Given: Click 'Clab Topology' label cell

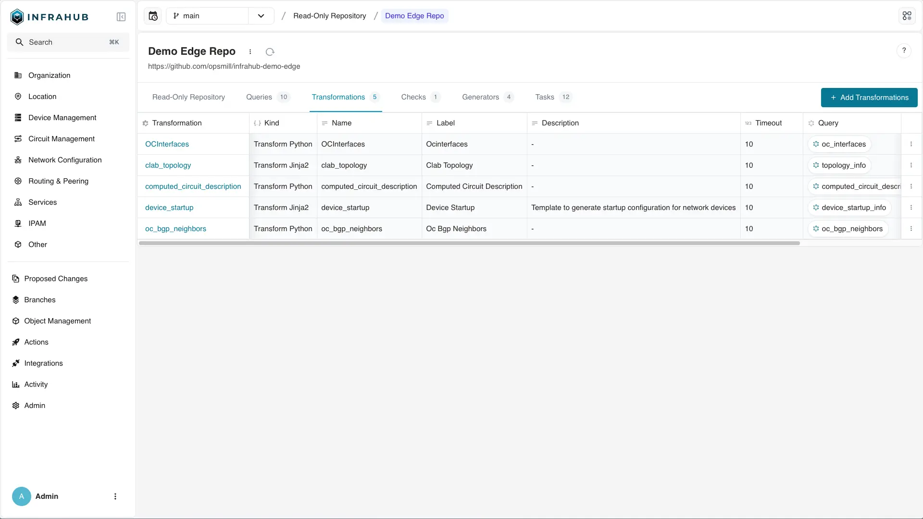Looking at the screenshot, I should (x=474, y=165).
